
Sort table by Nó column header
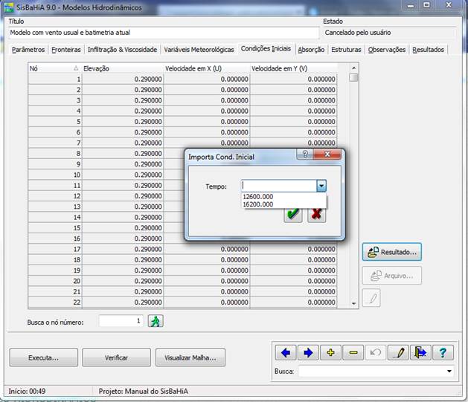pyautogui.click(x=54, y=68)
